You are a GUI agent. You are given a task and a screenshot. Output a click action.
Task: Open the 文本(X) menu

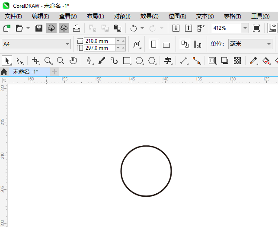[205, 16]
